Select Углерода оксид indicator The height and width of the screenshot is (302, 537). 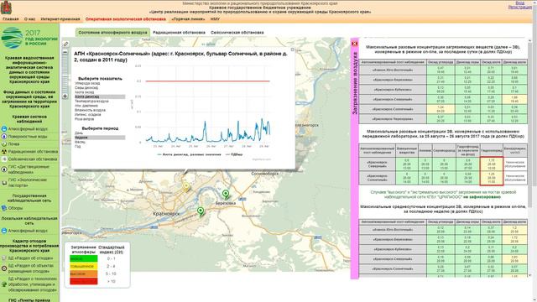click(x=87, y=83)
